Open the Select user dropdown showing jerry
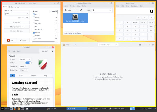 point(17,14)
